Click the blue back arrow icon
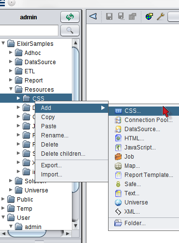179x243 pixels. 93,16
